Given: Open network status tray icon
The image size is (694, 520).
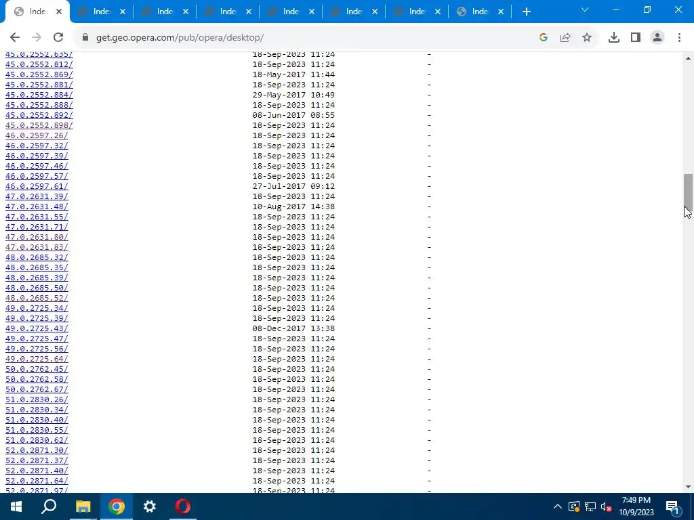Looking at the screenshot, I should [x=590, y=506].
